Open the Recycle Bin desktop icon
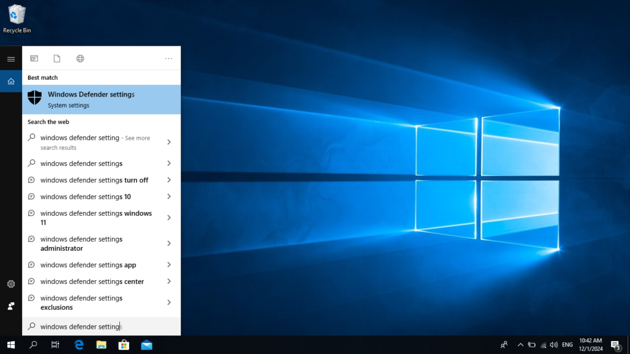 [17, 17]
